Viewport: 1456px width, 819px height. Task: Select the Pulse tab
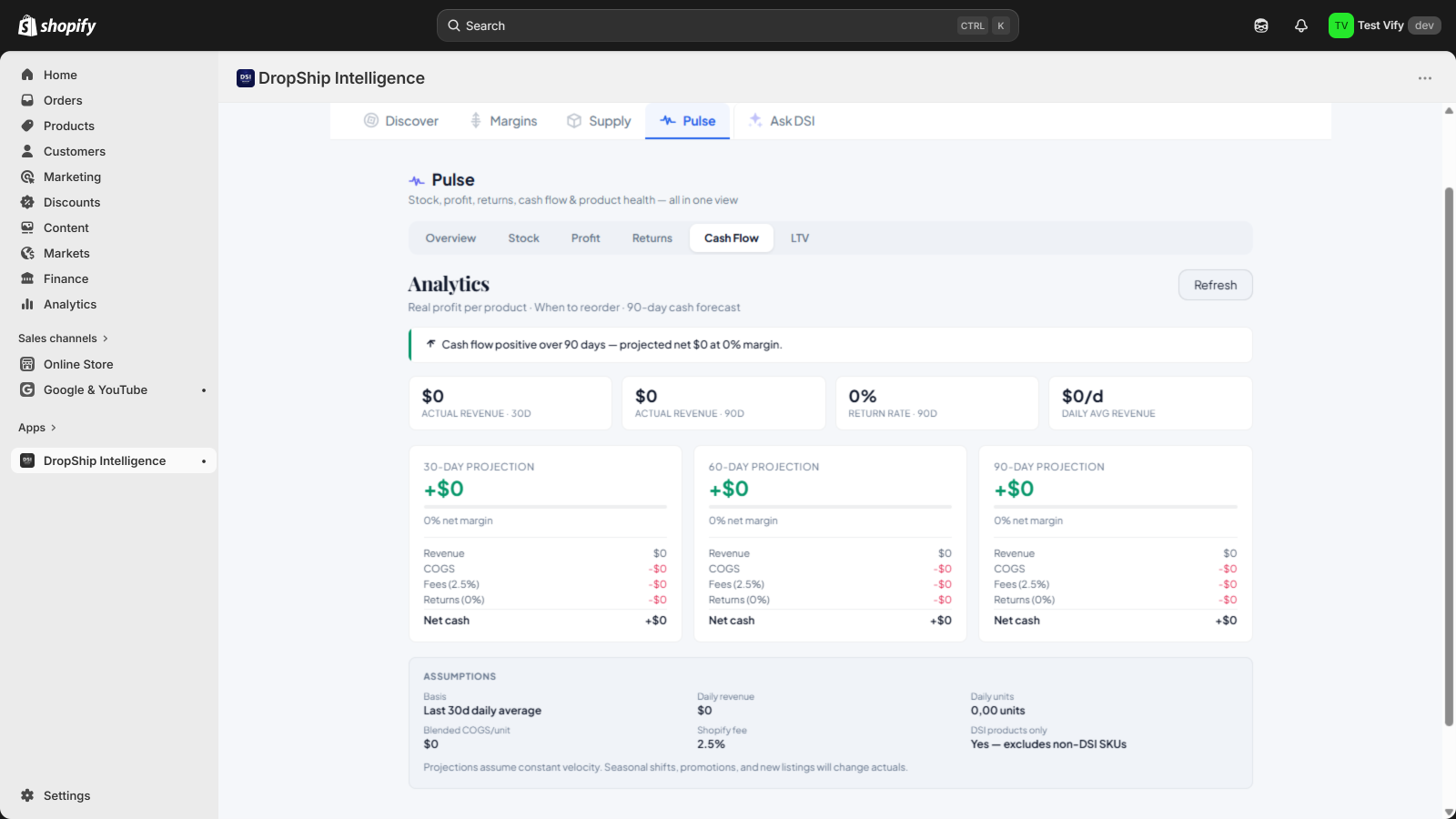click(x=688, y=121)
